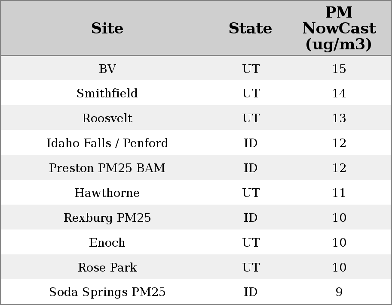Image resolution: width=392 pixels, height=305 pixels.
Task: Click the value 9 for Soda Springs
Action: point(339,292)
